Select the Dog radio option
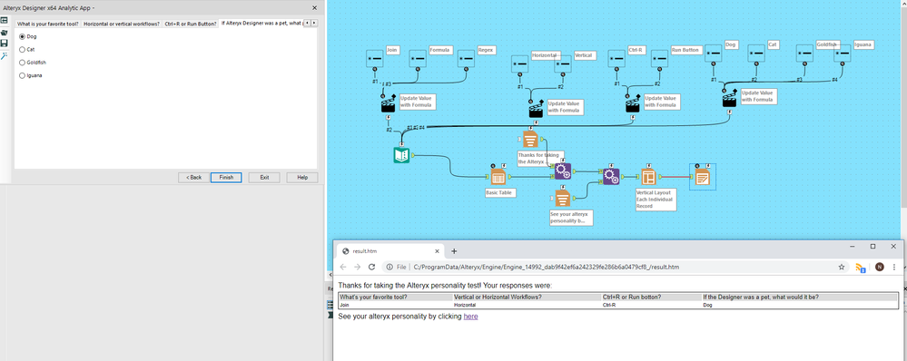The image size is (907, 361). coord(22,36)
